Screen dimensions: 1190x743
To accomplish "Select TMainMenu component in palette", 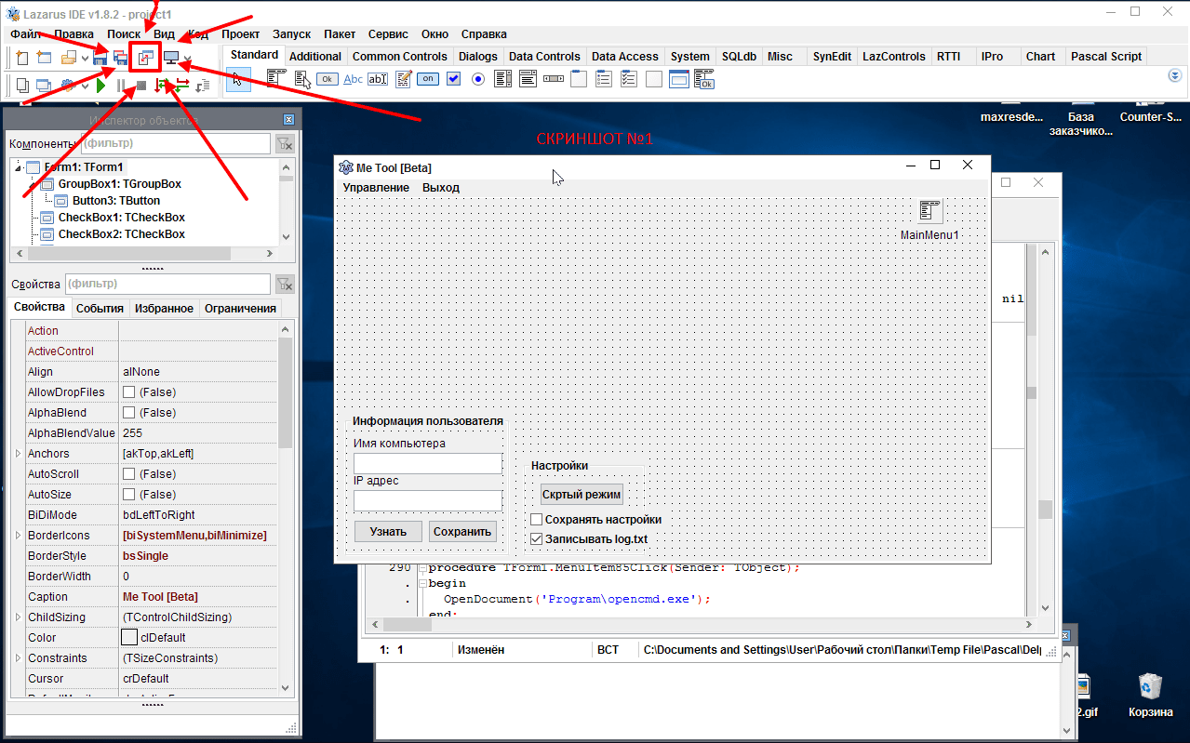I will pyautogui.click(x=276, y=79).
